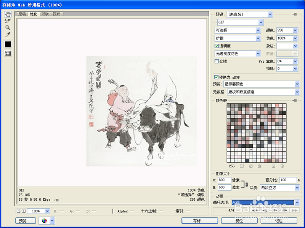Switch to the 四联 tab
The height and width of the screenshot is (228, 305).
tap(56, 14)
